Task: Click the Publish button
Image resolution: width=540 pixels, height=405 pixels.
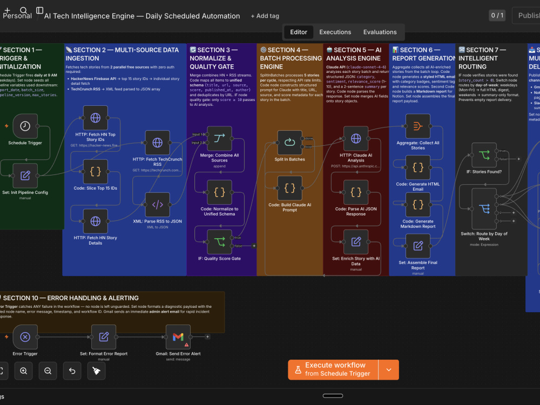Action: 527,16
